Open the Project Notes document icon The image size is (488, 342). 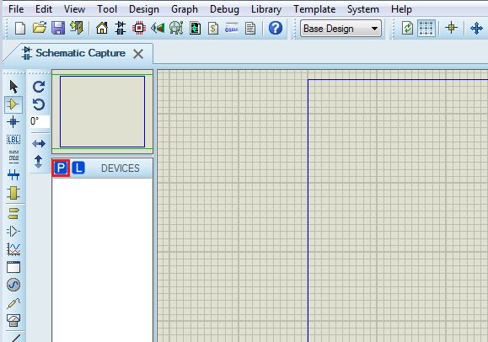click(250, 29)
